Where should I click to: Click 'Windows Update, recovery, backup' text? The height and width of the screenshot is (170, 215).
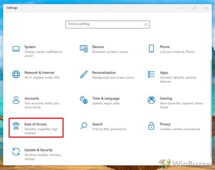click(43, 157)
